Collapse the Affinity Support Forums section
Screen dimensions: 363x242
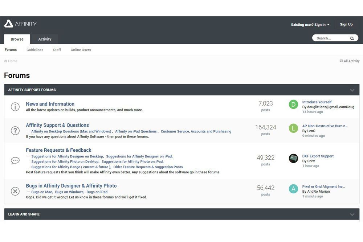point(352,90)
